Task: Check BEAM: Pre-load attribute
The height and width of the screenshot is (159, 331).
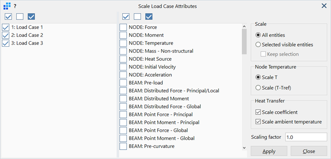Action: pos(123,83)
